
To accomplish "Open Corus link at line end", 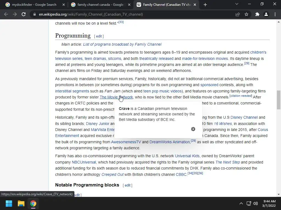I will [x=263, y=130].
